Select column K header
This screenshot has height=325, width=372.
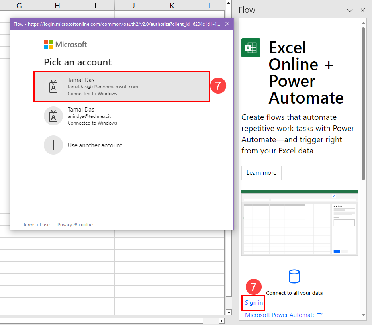[172, 5]
